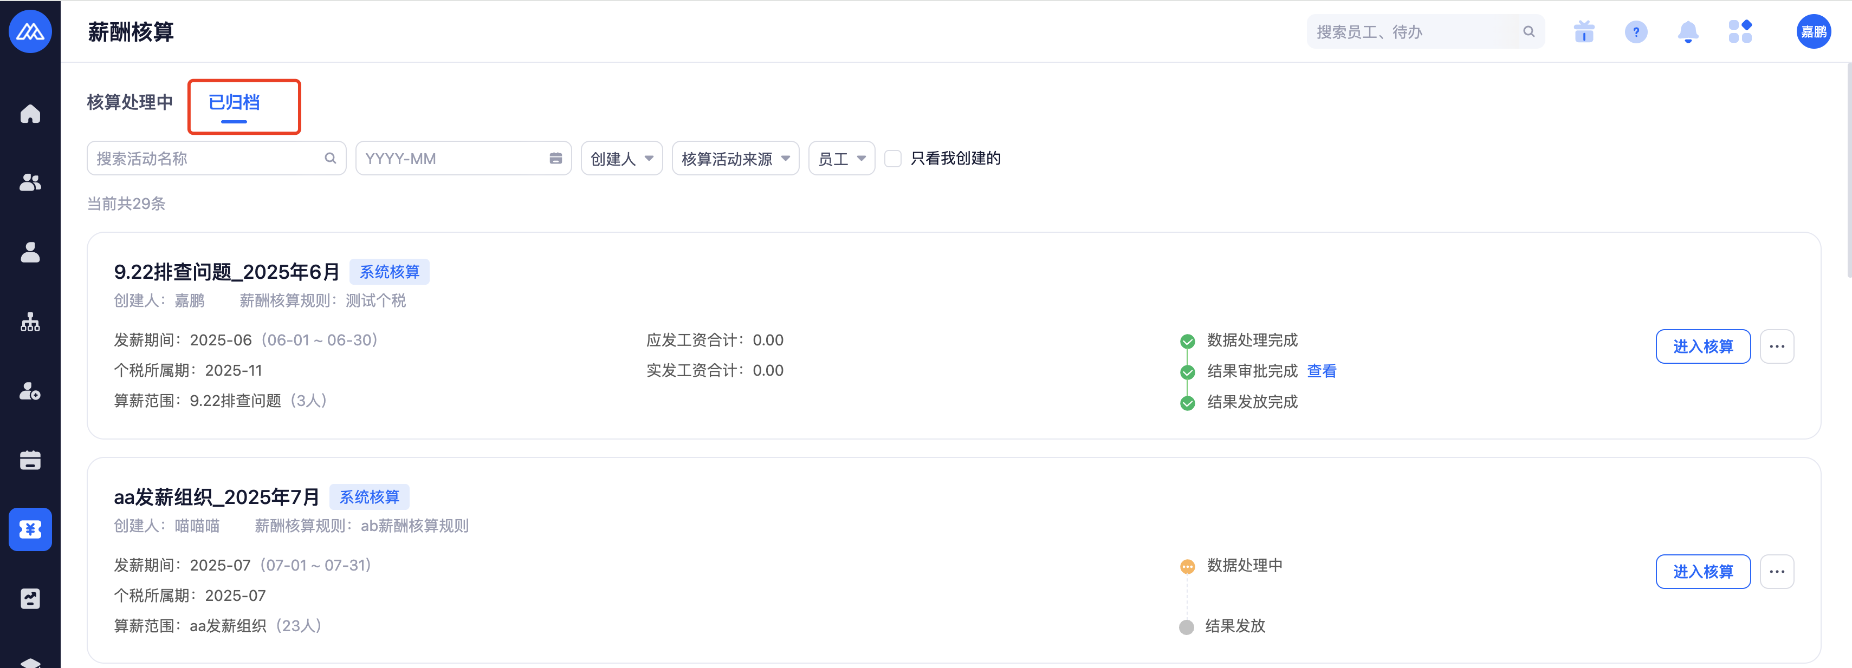
Task: Open help question mark icon
Action: pos(1636,31)
